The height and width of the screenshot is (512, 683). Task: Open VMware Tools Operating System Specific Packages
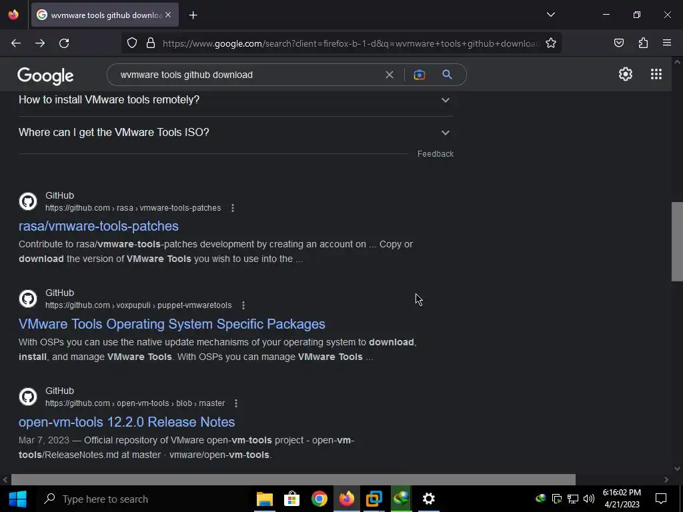point(172,324)
